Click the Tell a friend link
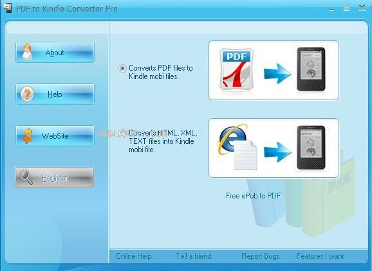Image resolution: width=372 pixels, height=271 pixels. (x=194, y=256)
